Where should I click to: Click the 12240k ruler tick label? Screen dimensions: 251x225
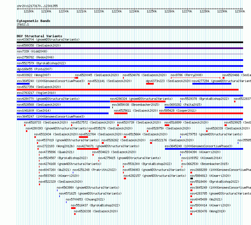click(134, 11)
